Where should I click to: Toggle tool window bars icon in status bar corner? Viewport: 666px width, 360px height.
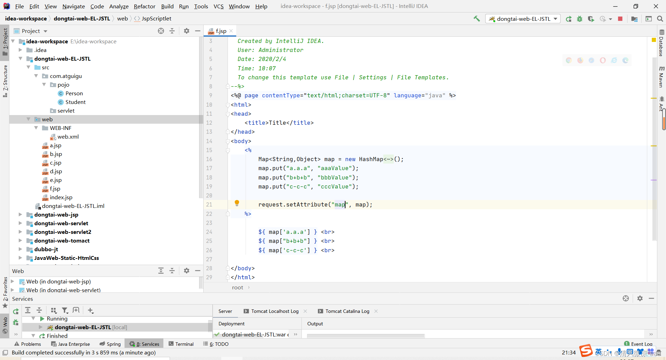tap(5, 353)
